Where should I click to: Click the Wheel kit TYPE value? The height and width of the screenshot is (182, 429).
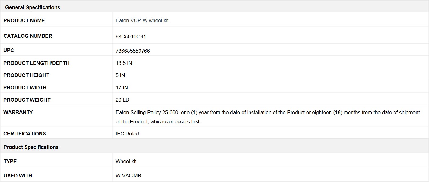click(x=126, y=162)
